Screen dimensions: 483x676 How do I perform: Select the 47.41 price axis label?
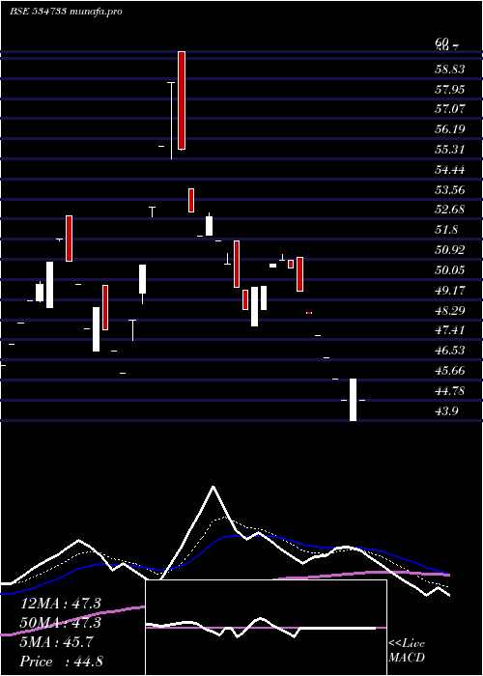449,330
